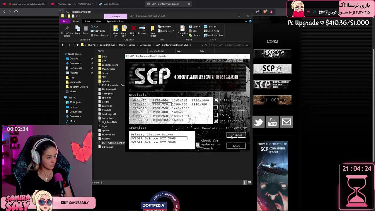Screen dimensions: 375x211
Task: Open the File menu tab
Action: 65,21
